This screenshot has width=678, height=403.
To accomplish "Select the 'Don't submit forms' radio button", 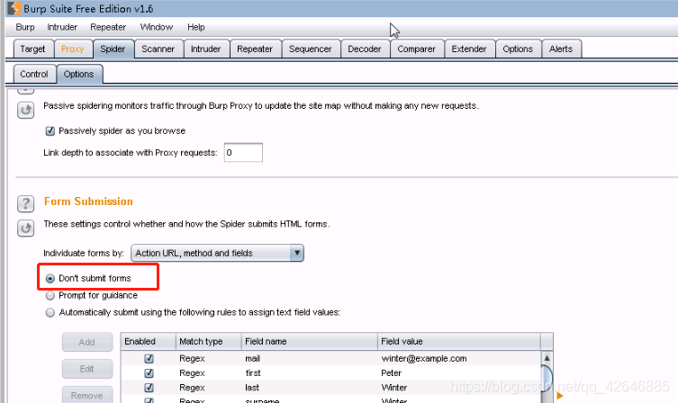I will point(50,279).
